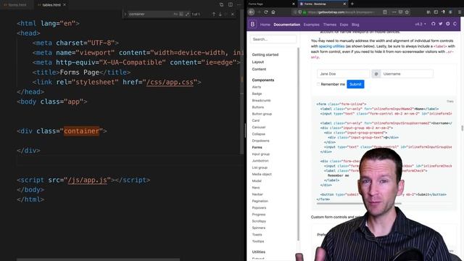Click the blue Submit button

(355, 84)
